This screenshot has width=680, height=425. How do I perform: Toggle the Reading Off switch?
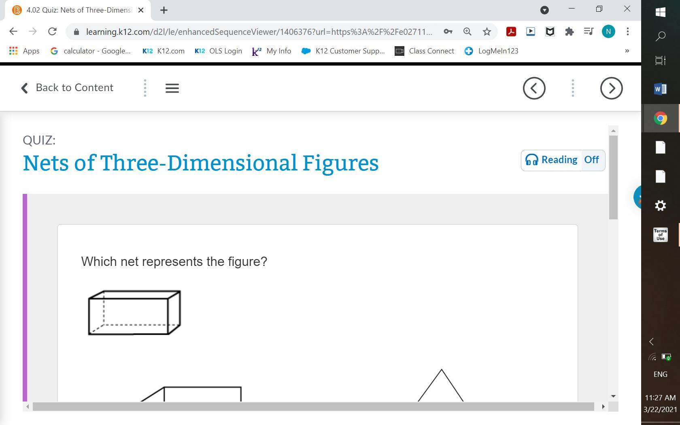[592, 160]
